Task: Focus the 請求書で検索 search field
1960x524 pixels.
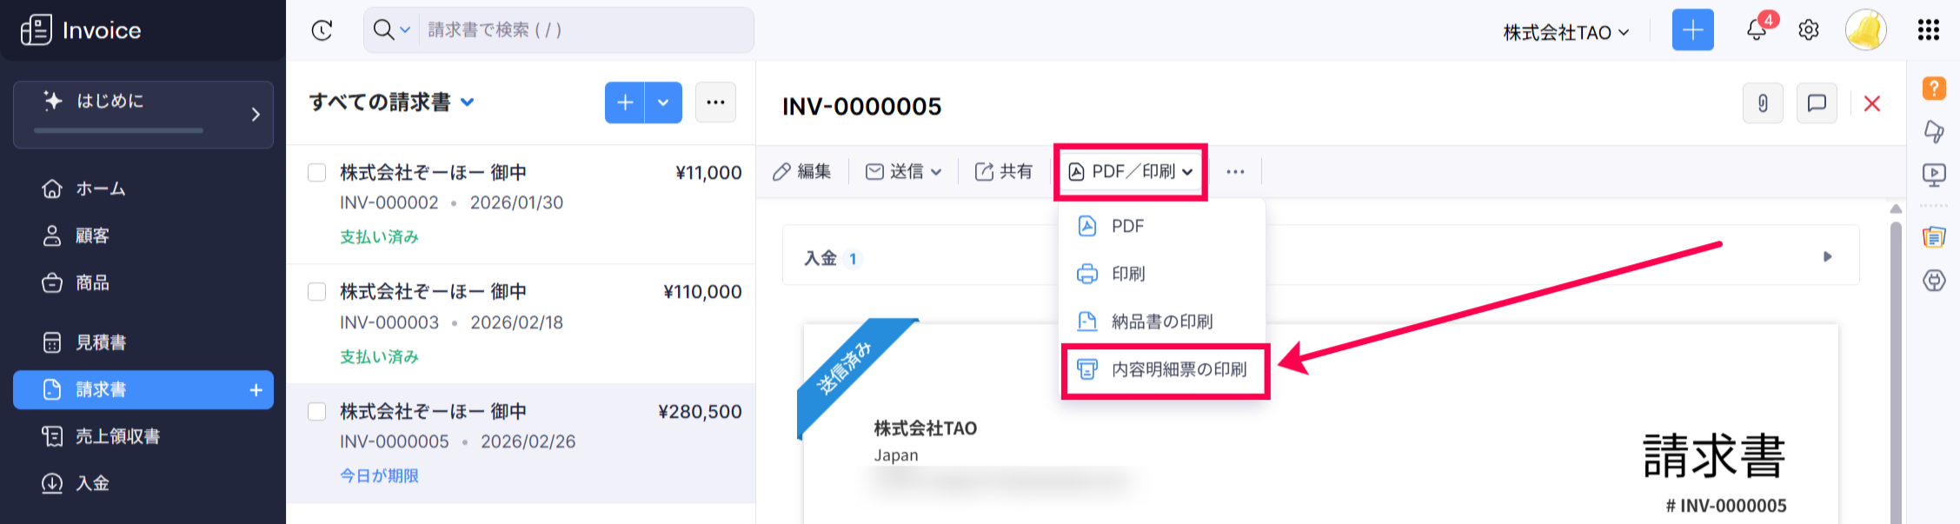Action: coord(582,30)
